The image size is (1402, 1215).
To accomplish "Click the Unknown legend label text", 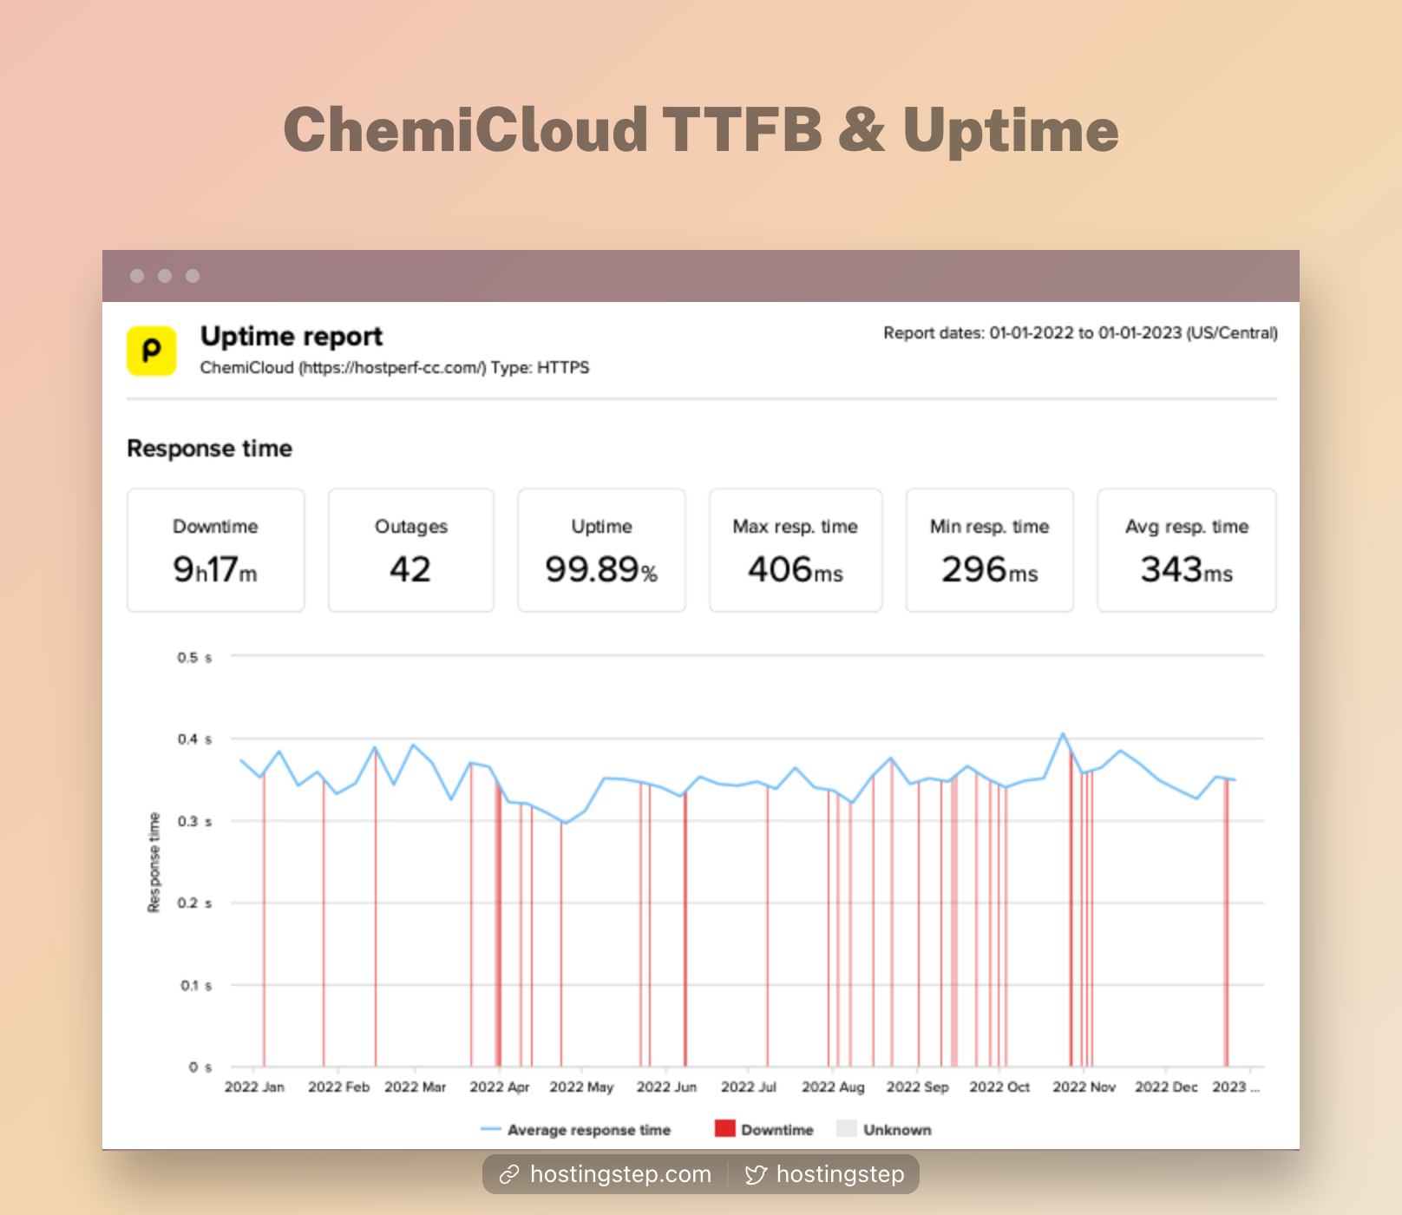I will click(x=897, y=1130).
